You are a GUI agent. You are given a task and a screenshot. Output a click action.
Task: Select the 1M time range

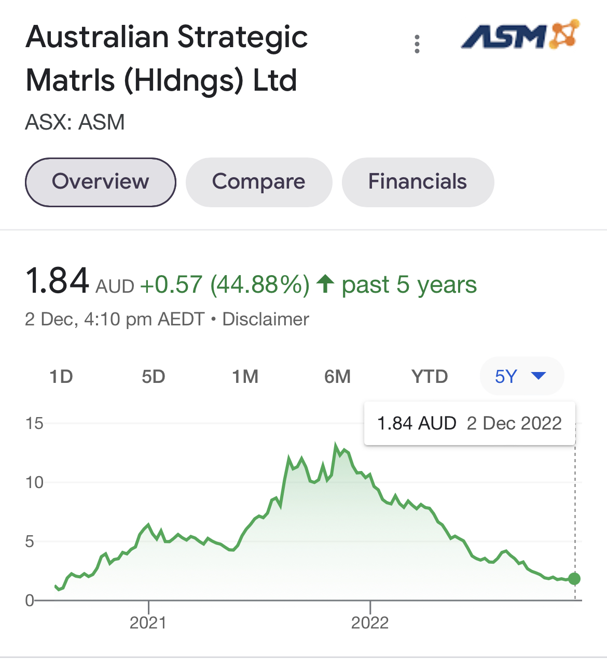pos(245,376)
